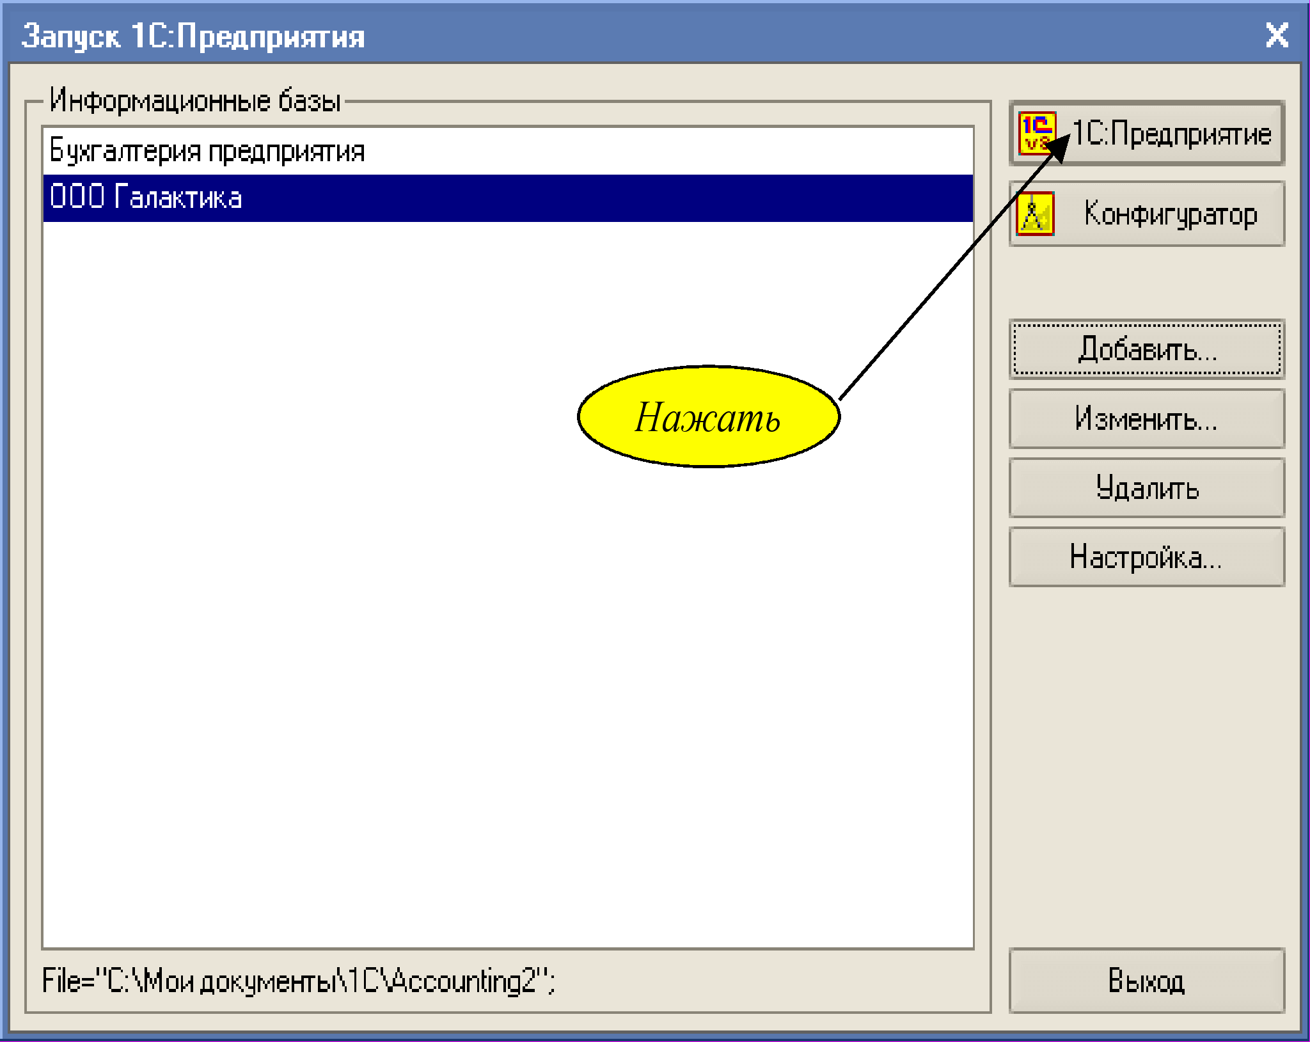Click the Изменить... button
The image size is (1310, 1042).
tap(1147, 419)
